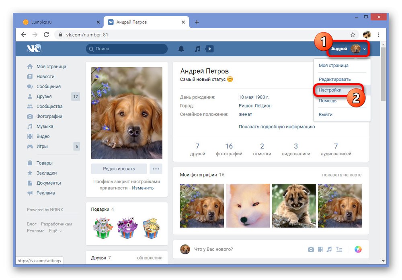Attach audio via note icon in post box

329,249
